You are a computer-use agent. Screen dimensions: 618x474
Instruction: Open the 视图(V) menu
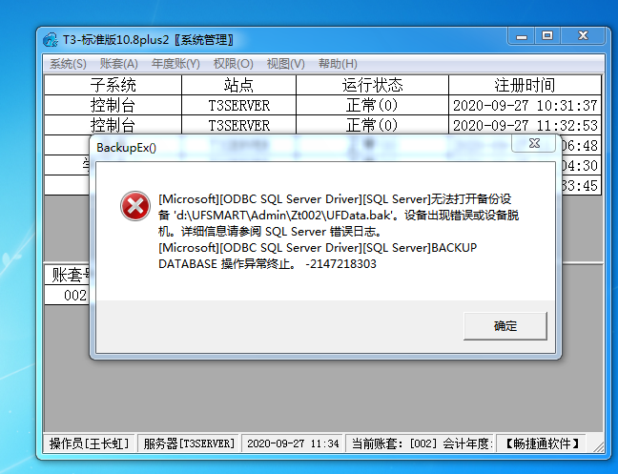285,64
